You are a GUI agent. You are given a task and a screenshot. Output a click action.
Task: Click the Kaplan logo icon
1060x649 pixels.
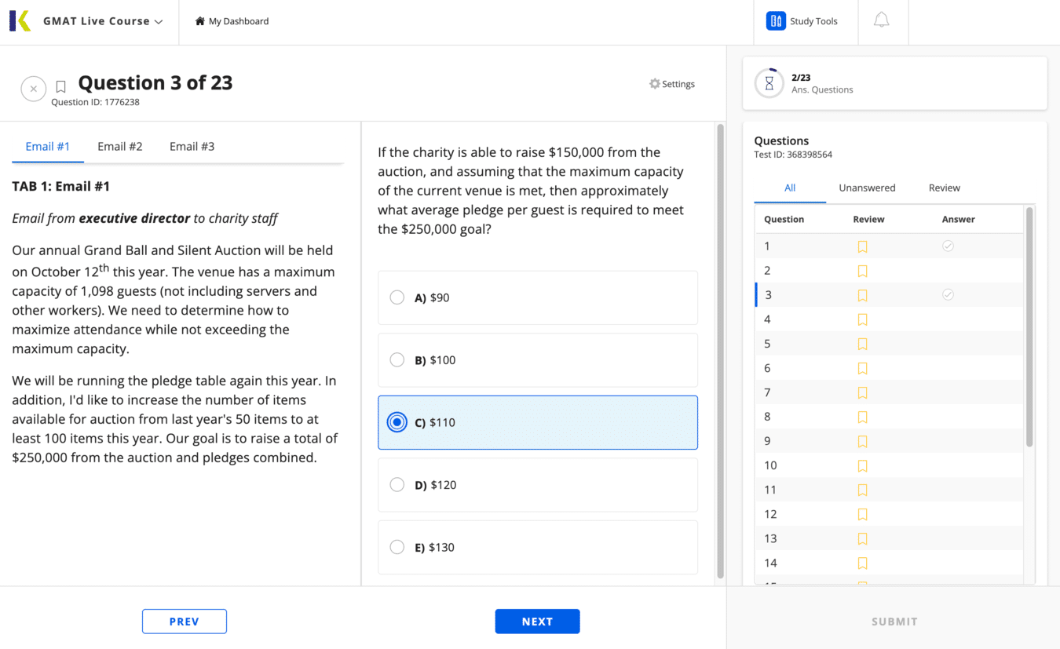(20, 21)
